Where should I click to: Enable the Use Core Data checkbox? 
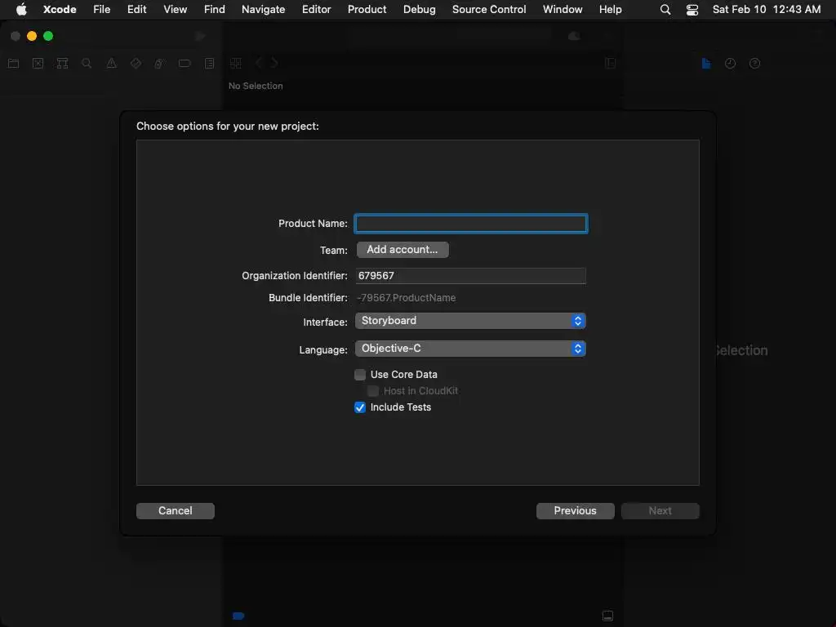click(360, 375)
